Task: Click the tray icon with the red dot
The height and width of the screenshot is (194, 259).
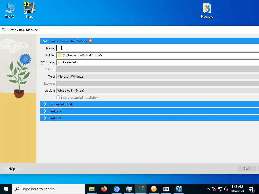Action: point(214,189)
